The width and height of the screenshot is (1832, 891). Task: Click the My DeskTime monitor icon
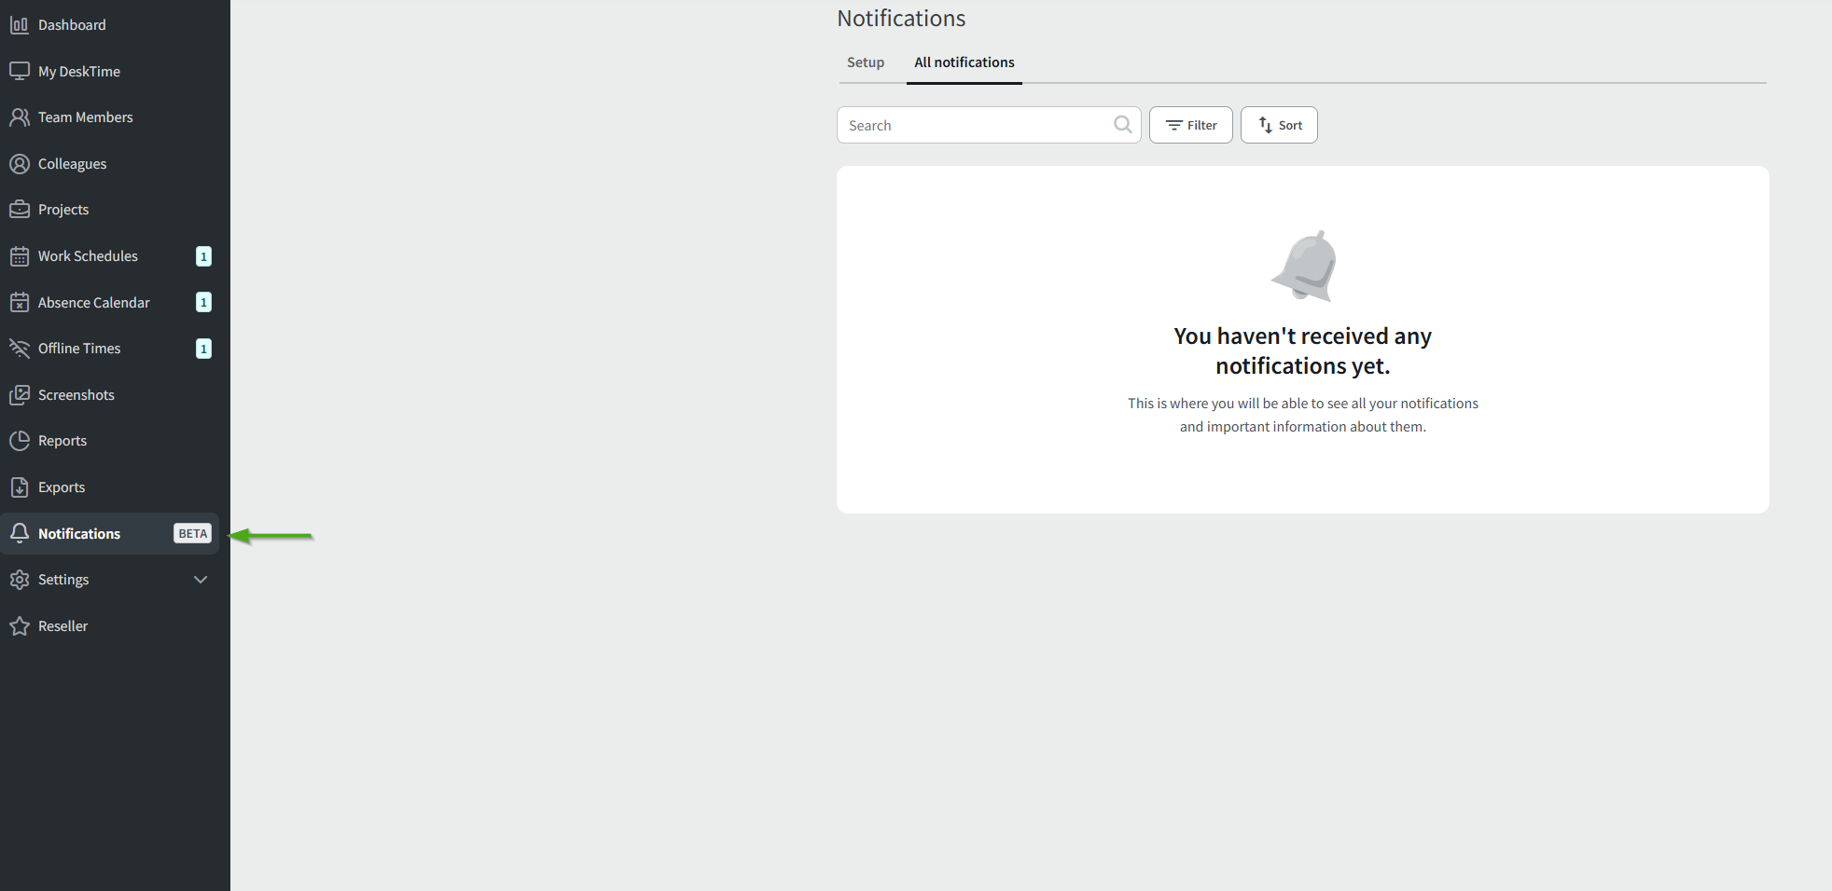(20, 71)
